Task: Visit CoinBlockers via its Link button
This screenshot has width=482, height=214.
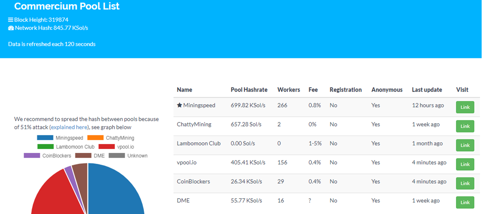Action: click(465, 184)
